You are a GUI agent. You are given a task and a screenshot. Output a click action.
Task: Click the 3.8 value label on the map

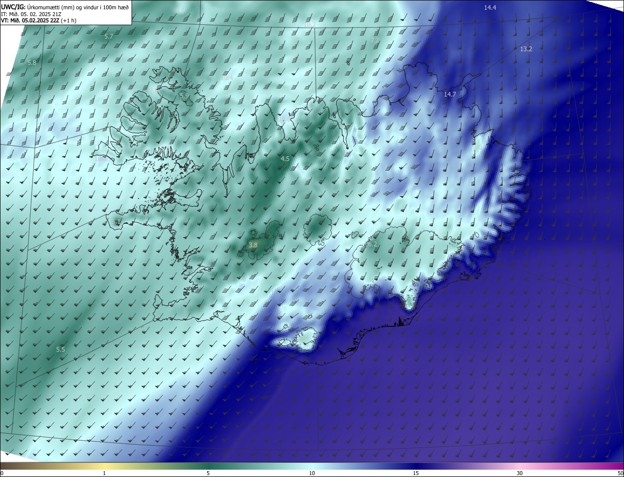tap(253, 245)
